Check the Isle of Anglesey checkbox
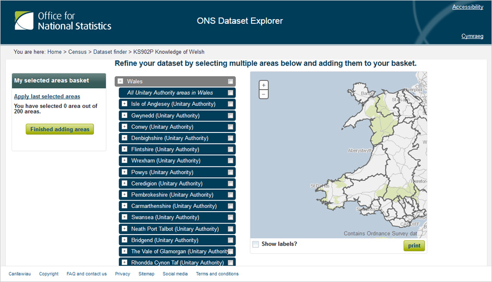Viewport: 492px width, 282px height. (231, 104)
